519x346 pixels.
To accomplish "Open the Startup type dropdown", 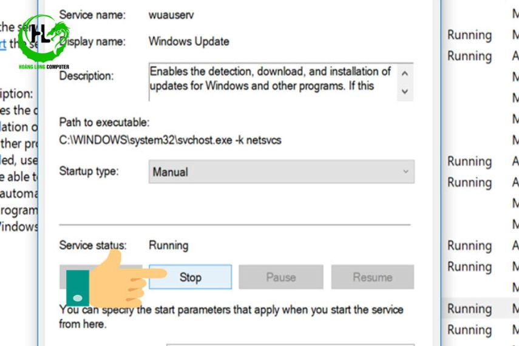I will pyautogui.click(x=281, y=172).
